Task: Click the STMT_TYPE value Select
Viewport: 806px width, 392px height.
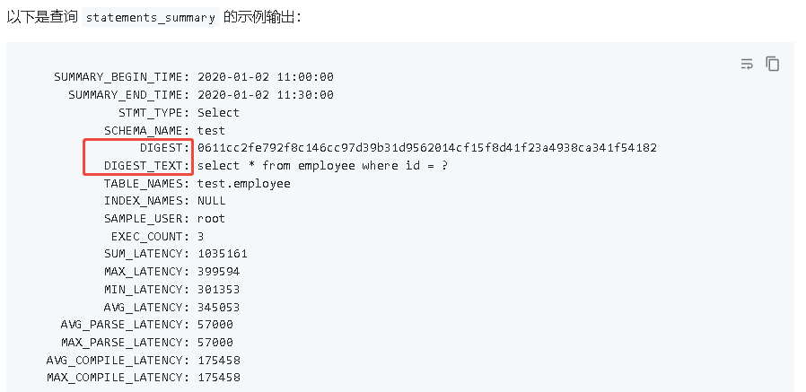Action: pos(218,112)
